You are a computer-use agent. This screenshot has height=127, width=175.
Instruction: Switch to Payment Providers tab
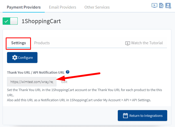tap(24, 7)
